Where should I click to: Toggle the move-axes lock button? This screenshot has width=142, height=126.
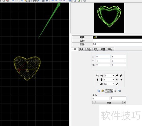pyautogui.click(x=107, y=91)
